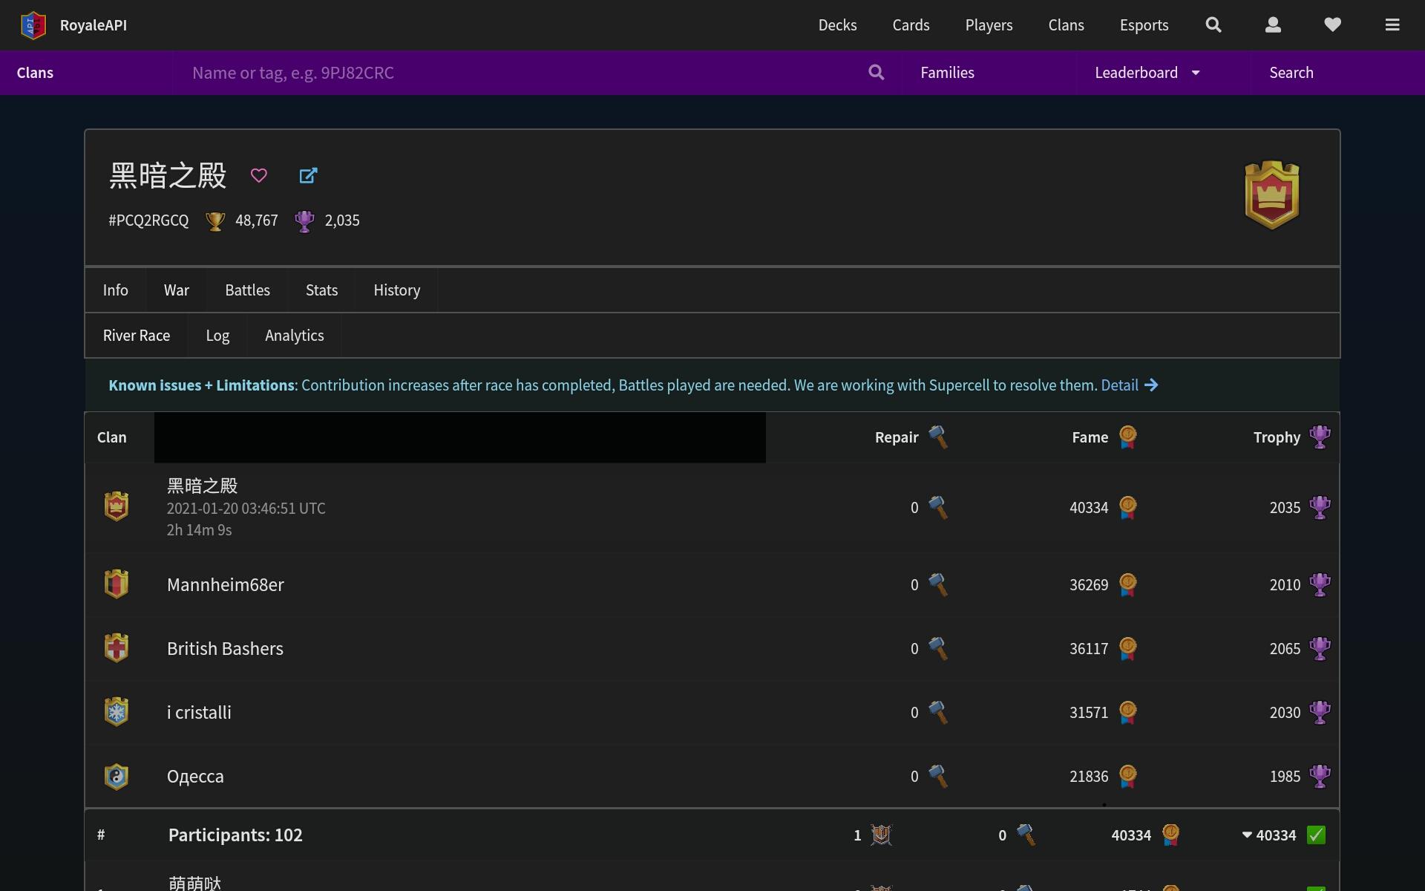Viewport: 1425px width, 891px height.
Task: Click green checkmark in Participants row
Action: click(1316, 835)
